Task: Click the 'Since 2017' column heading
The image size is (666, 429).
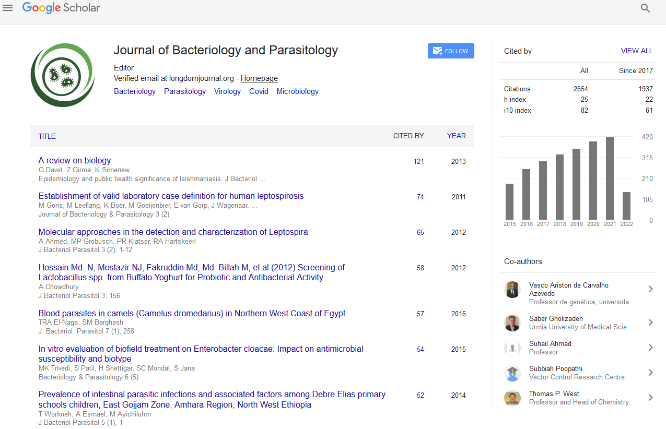Action: point(636,70)
